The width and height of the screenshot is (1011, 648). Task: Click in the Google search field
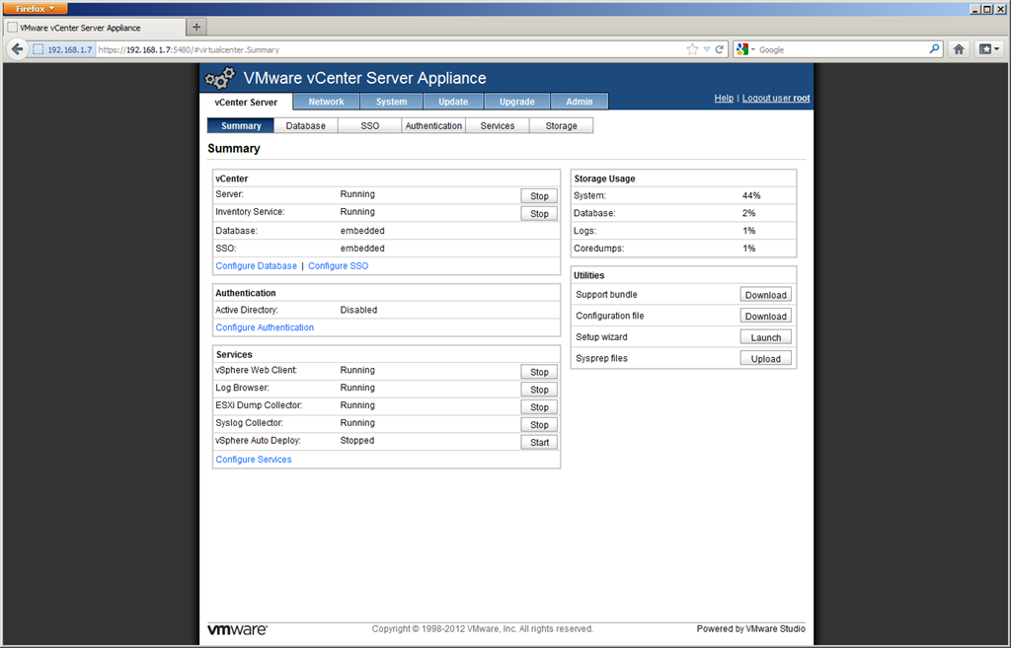click(x=839, y=49)
